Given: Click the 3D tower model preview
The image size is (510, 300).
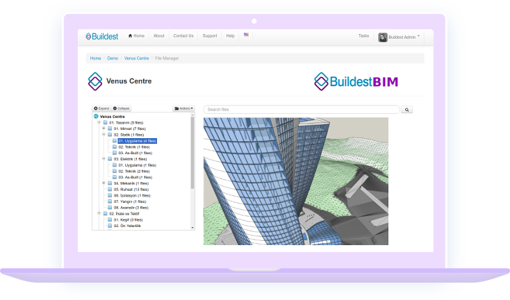Looking at the screenshot, I should pos(296,181).
